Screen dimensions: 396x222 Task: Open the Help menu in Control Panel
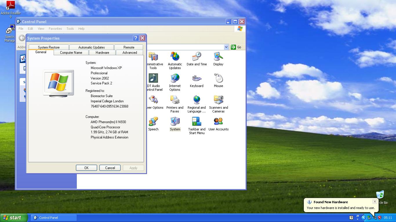coord(81,29)
